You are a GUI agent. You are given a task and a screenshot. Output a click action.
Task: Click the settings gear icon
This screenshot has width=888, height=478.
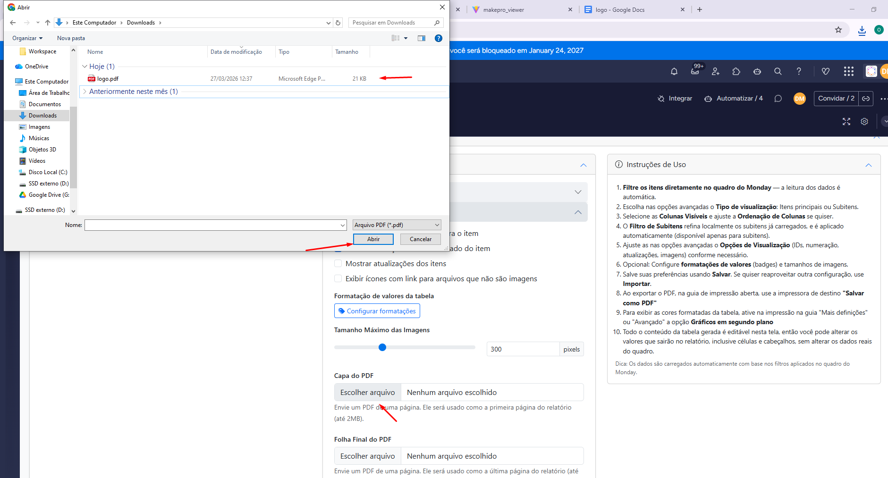pos(864,121)
